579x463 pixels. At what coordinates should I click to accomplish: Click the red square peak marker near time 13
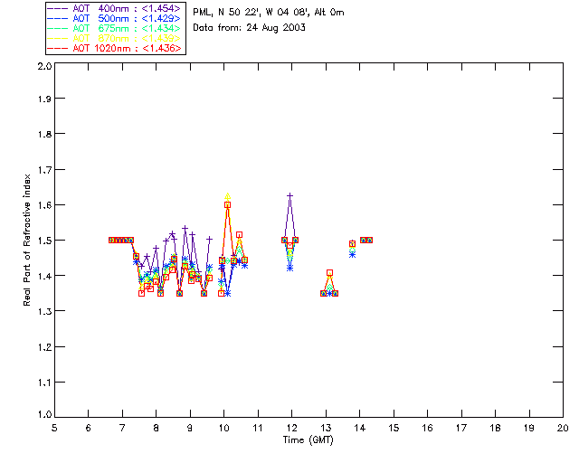(329, 273)
